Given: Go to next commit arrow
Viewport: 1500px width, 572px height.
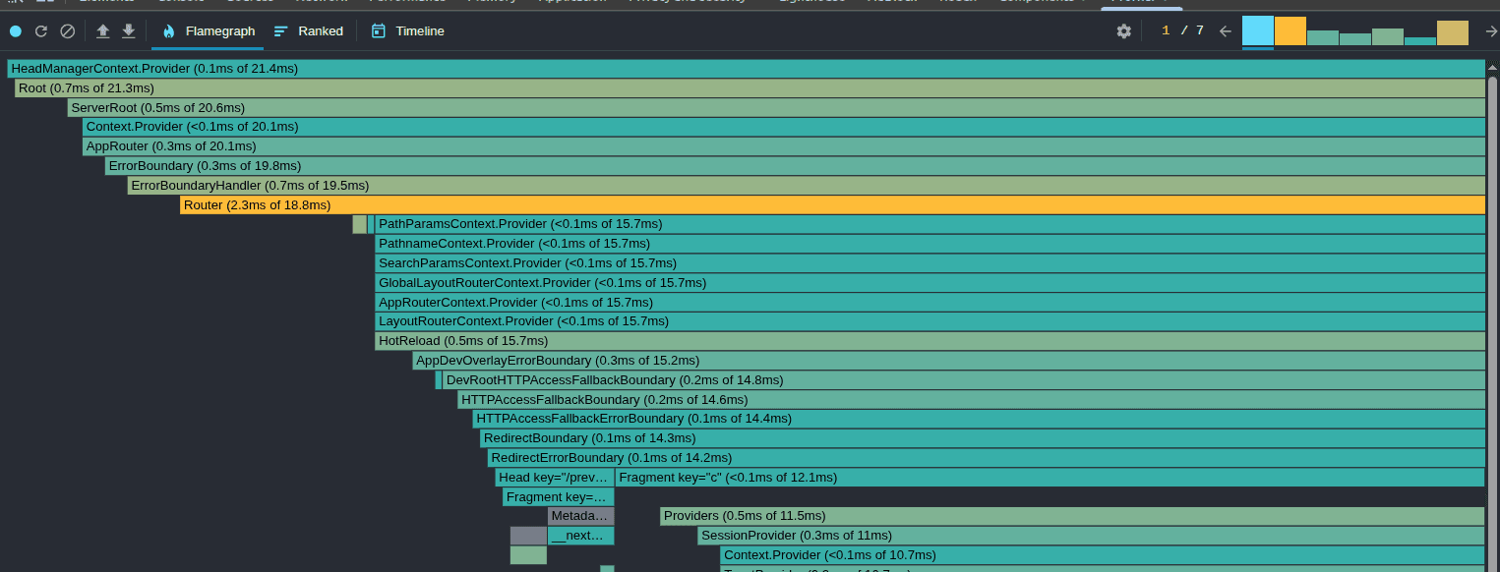Looking at the screenshot, I should tap(1490, 31).
